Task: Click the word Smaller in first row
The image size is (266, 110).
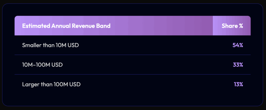Action: click(31, 45)
